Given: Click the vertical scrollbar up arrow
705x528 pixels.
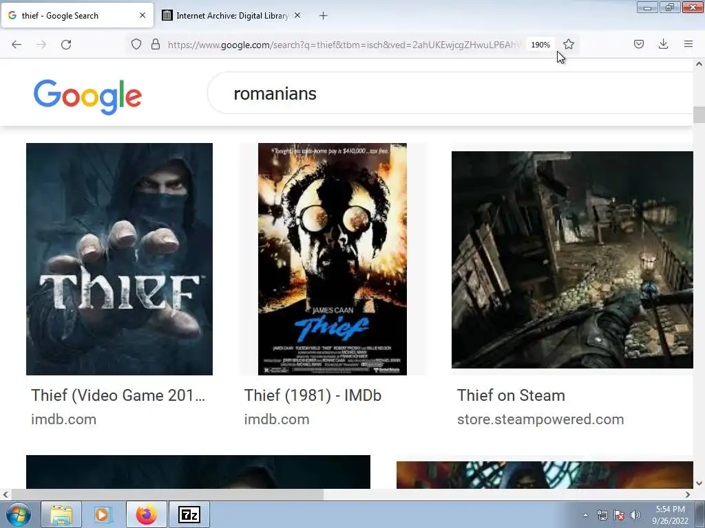Looking at the screenshot, I should tap(699, 64).
